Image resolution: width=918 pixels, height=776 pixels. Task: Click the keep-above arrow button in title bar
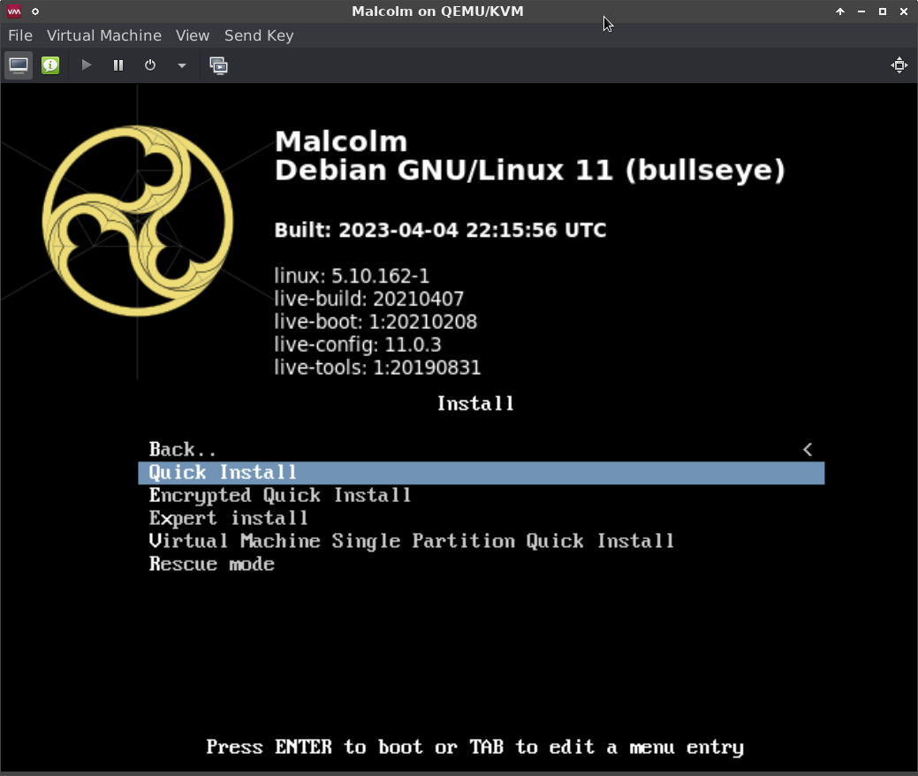point(840,11)
